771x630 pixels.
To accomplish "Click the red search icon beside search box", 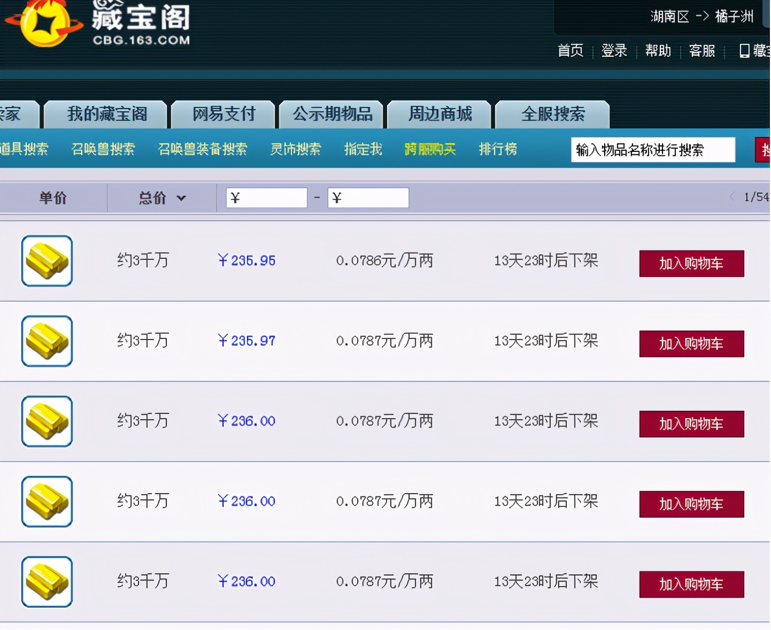I will [764, 149].
